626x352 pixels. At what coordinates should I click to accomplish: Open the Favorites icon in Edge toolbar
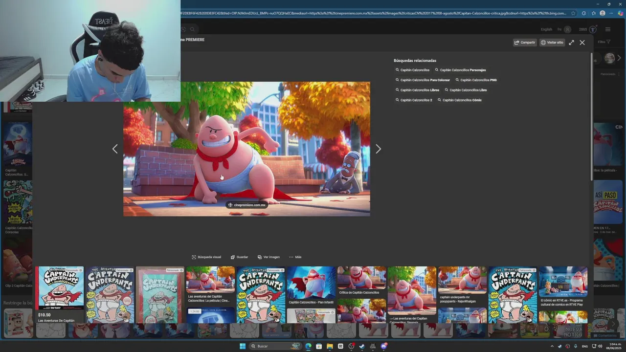pos(593,13)
